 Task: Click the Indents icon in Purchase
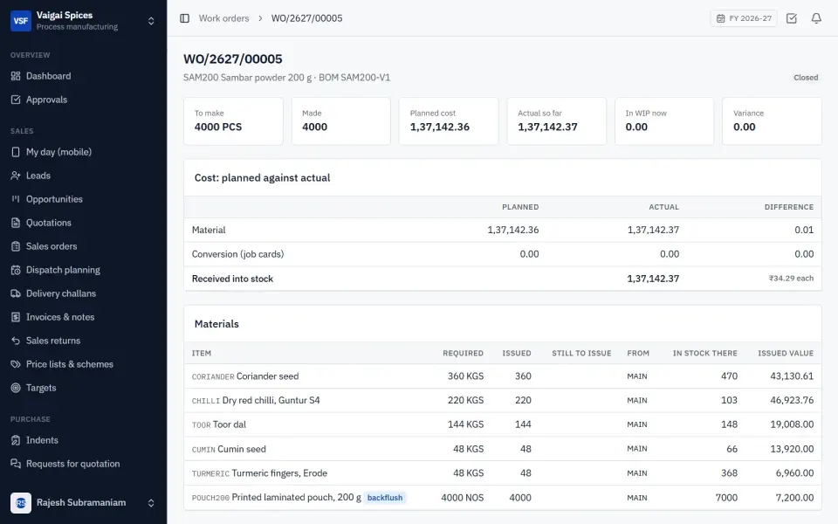tap(16, 440)
